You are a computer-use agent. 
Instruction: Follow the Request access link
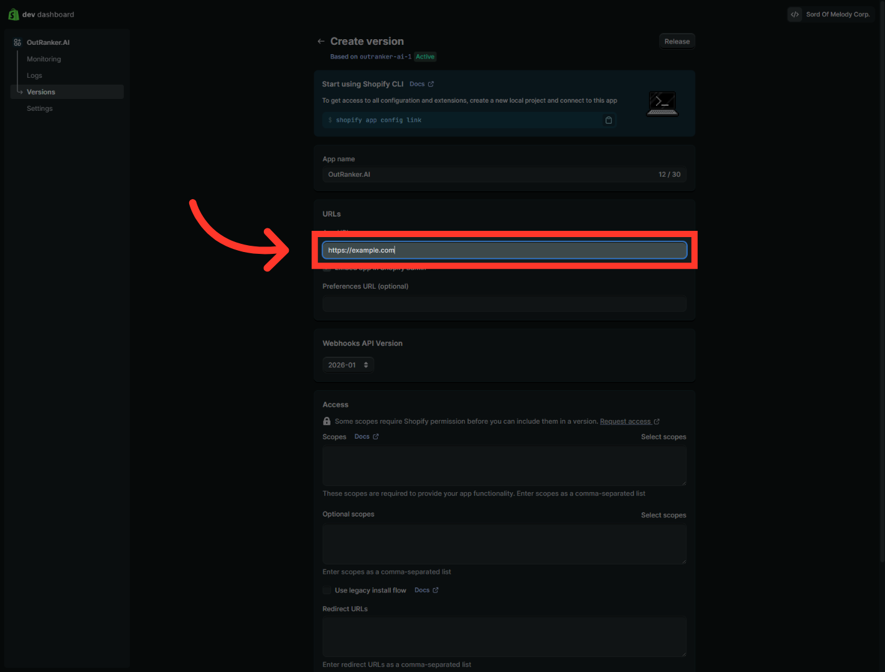click(x=629, y=421)
